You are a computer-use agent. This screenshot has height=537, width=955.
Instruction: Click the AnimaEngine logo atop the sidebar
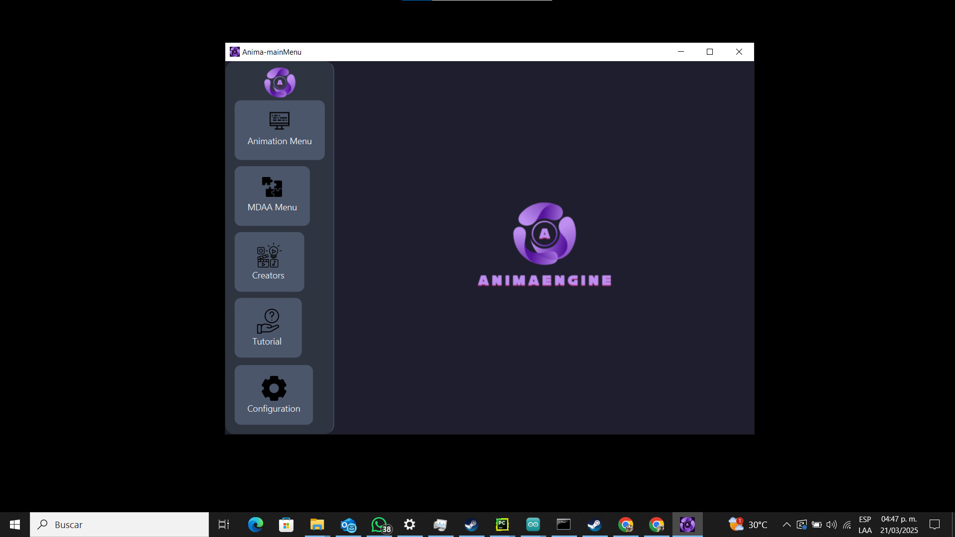pos(279,82)
